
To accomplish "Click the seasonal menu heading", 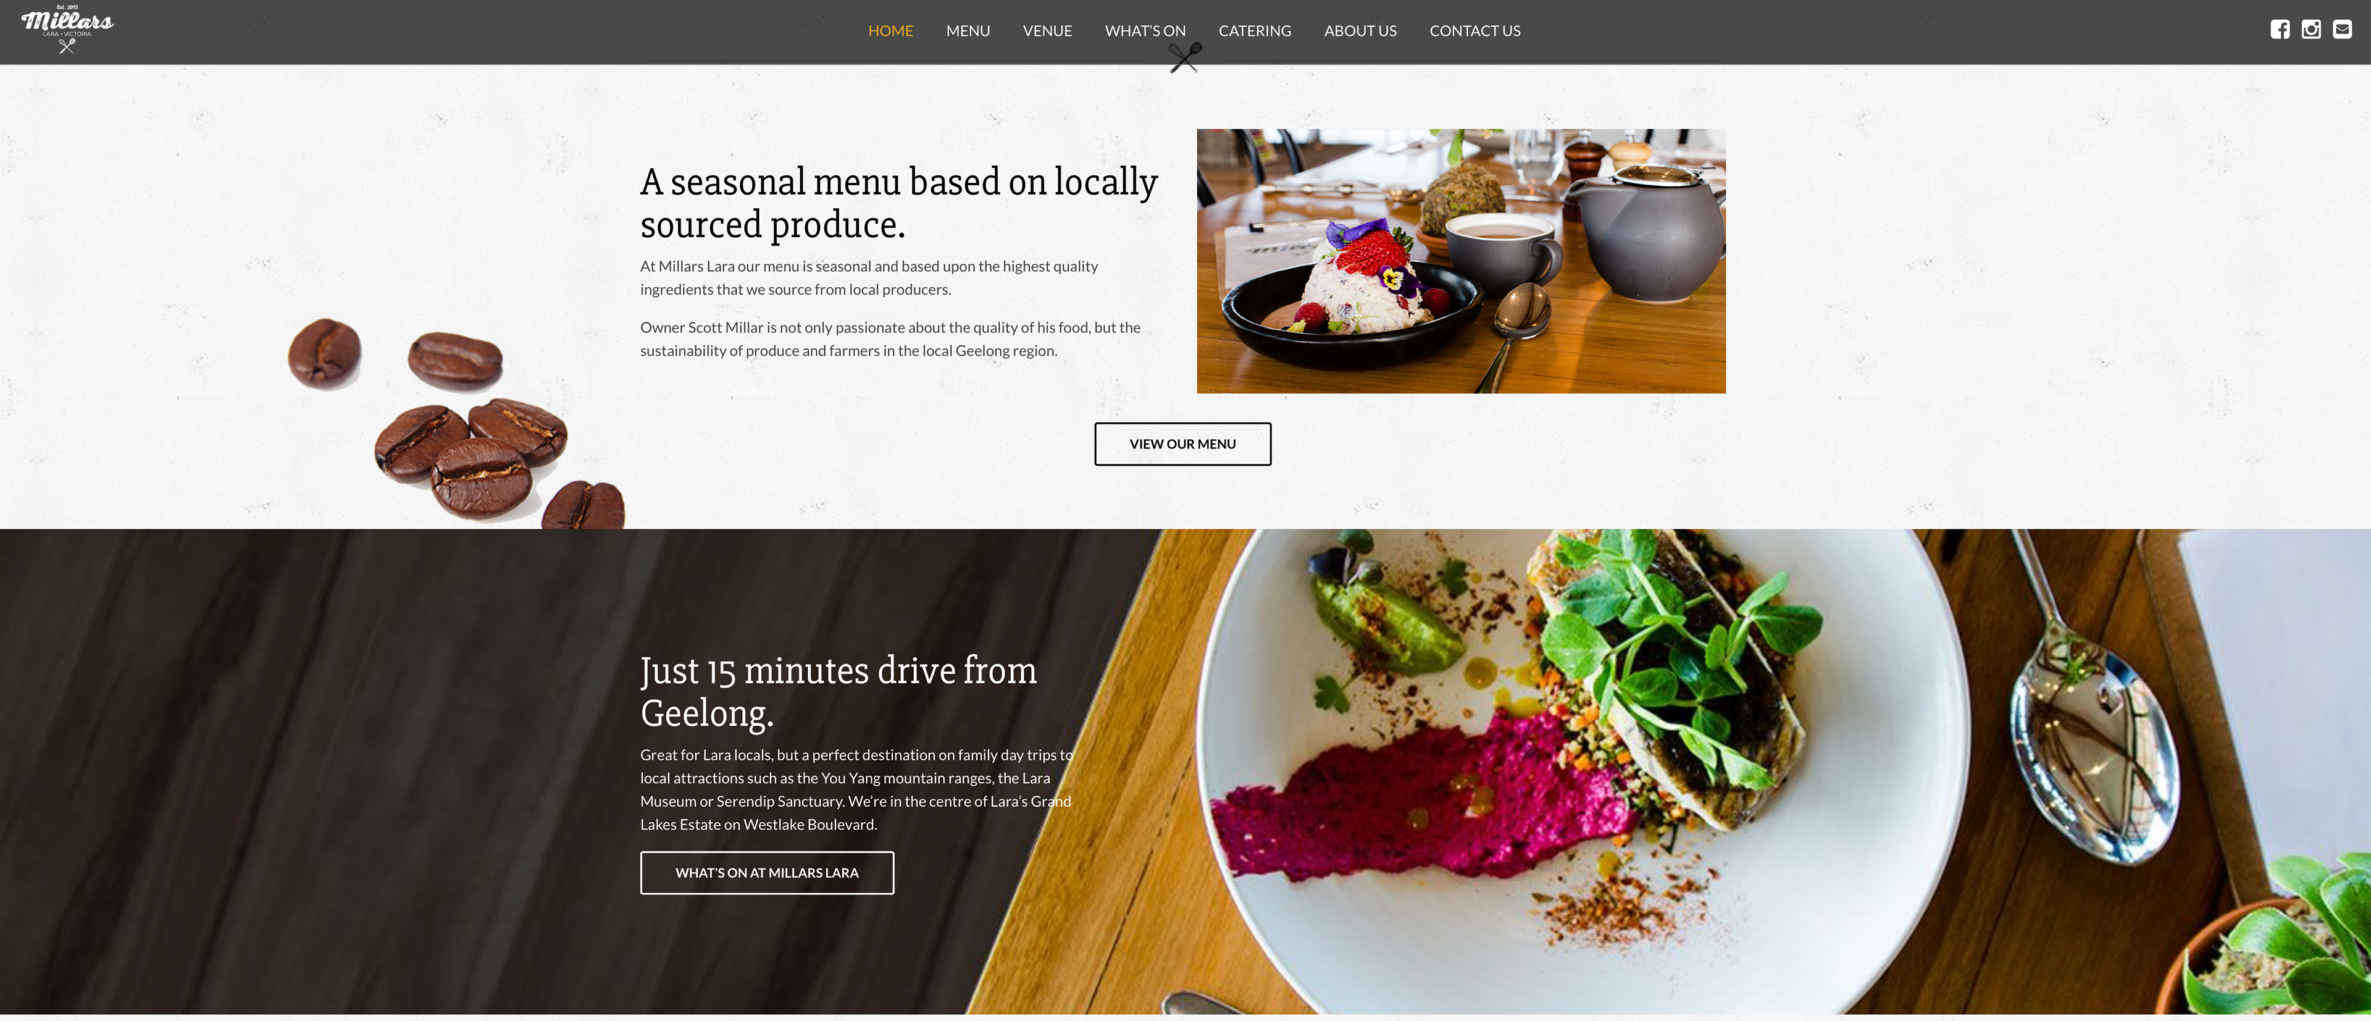I will (x=898, y=203).
